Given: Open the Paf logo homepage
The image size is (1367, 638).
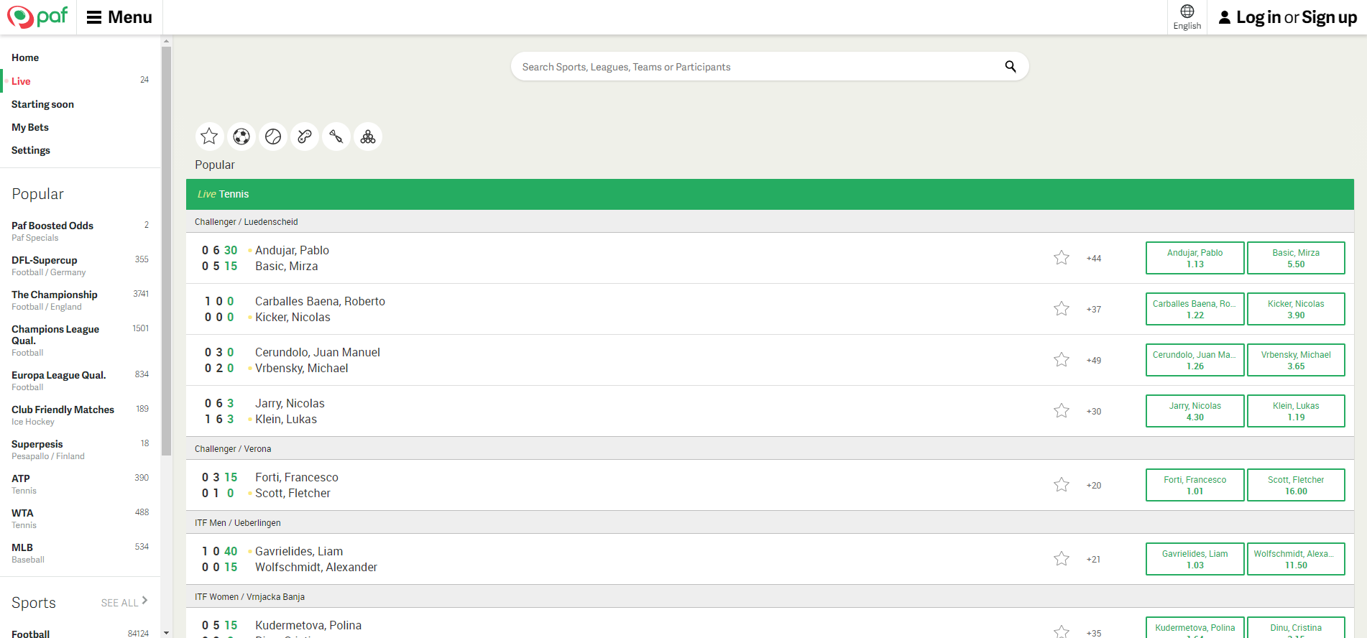Looking at the screenshot, I should [x=37, y=17].
